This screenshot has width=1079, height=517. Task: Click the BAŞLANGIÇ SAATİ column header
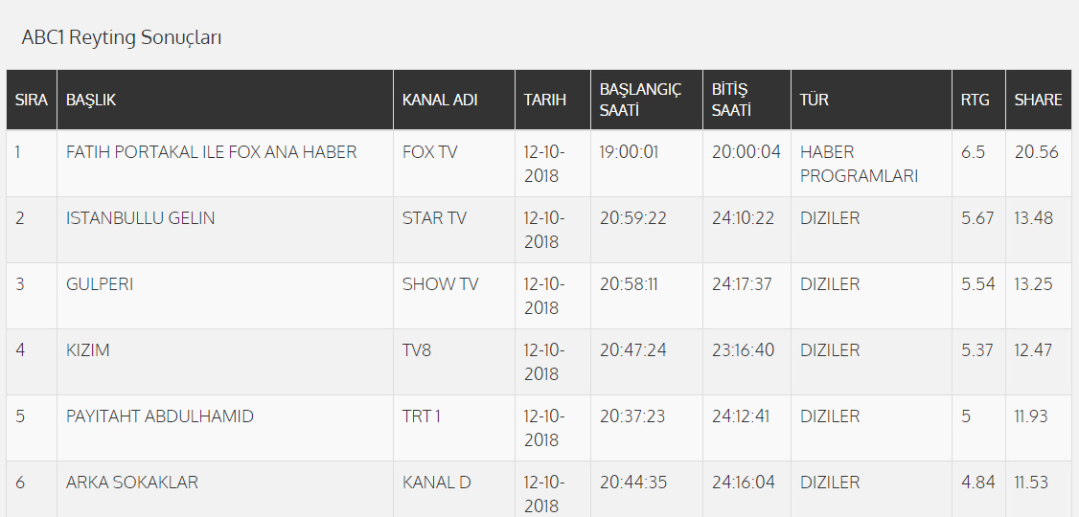[640, 100]
